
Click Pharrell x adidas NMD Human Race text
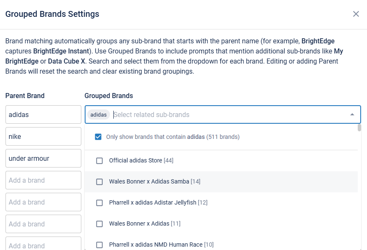tap(161, 245)
